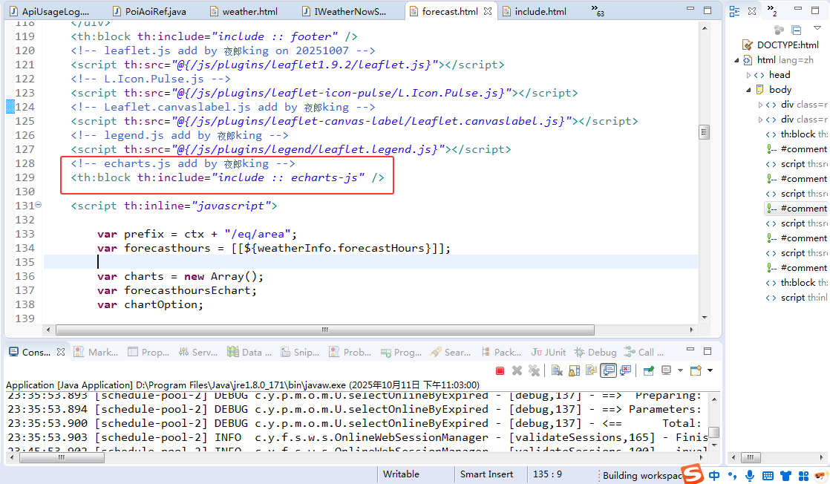Toggle Sogou punctuation mode icon
The image size is (830, 484).
(x=732, y=476)
